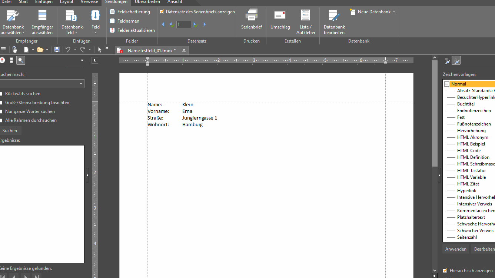
Task: Go to previous record with checkmark arrow
Action: pyautogui.click(x=172, y=24)
